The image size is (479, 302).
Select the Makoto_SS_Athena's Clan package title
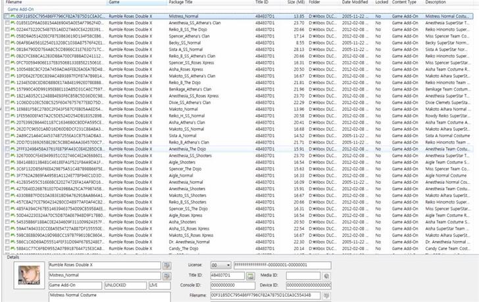pos(192,76)
